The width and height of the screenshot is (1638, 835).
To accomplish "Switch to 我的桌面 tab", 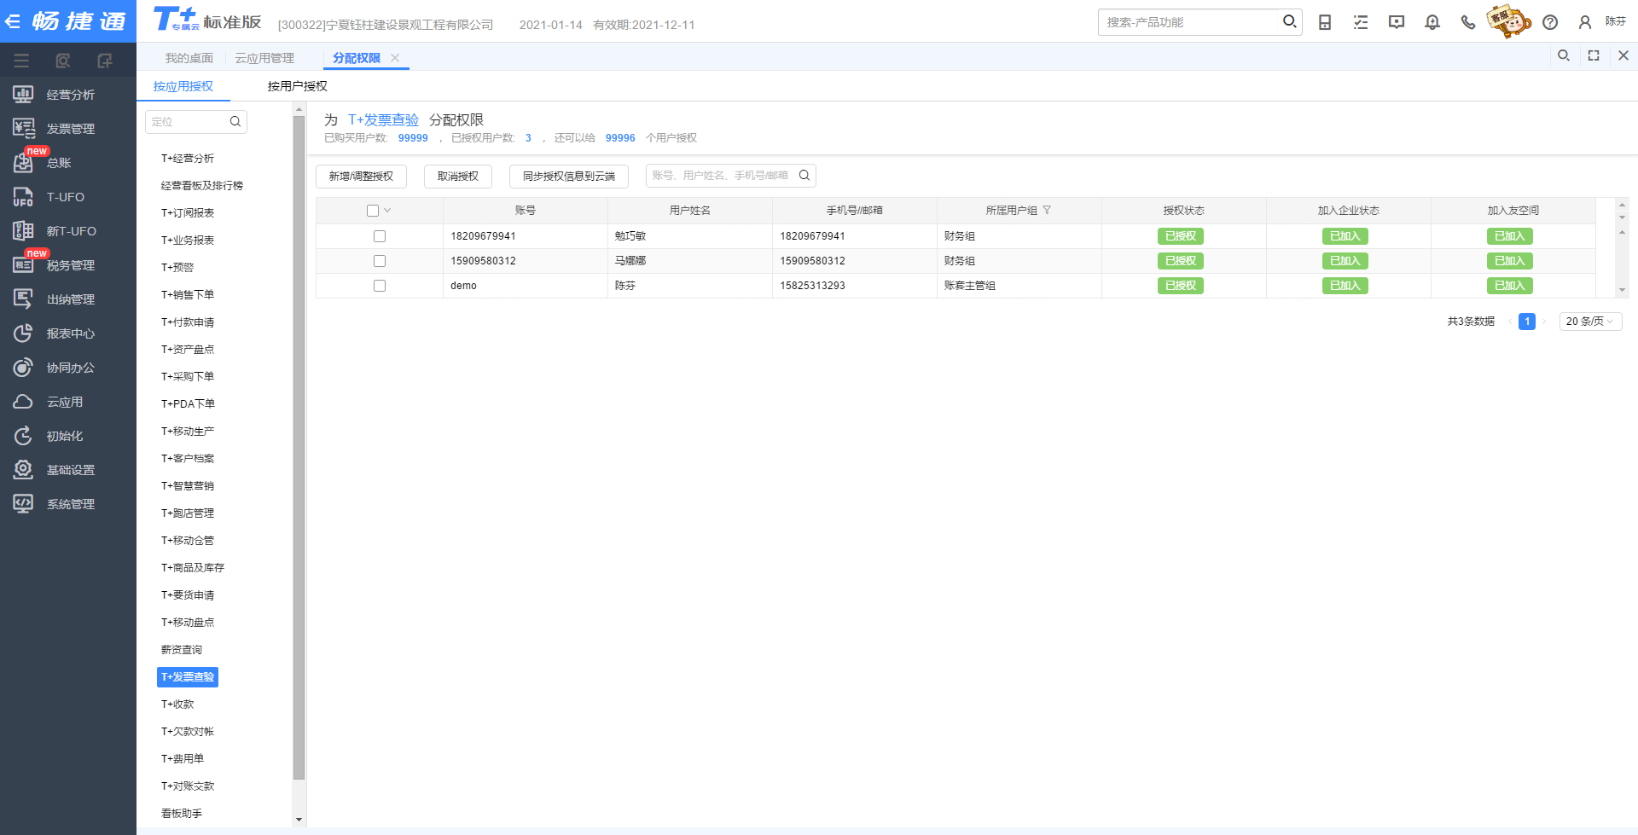I will tap(189, 58).
